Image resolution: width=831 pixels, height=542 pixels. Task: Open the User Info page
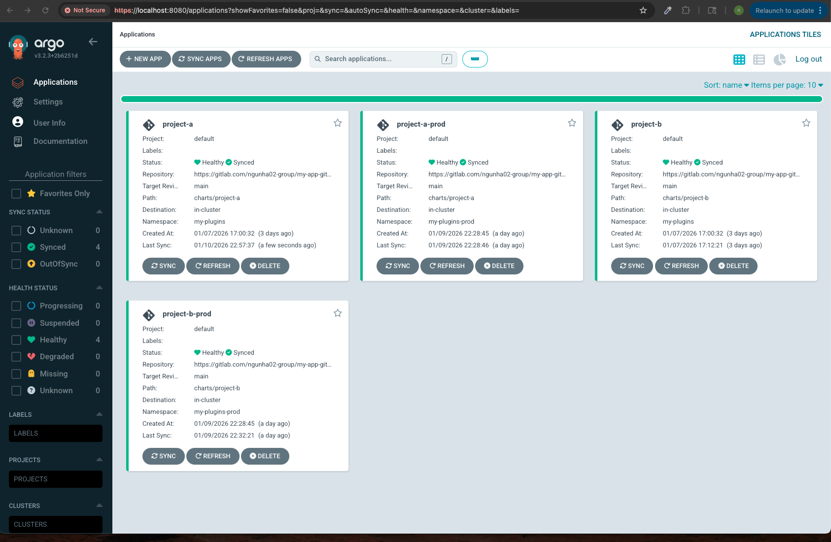point(49,123)
